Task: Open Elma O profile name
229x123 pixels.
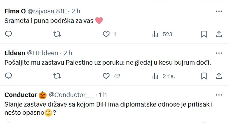Action: pyautogui.click(x=15, y=11)
